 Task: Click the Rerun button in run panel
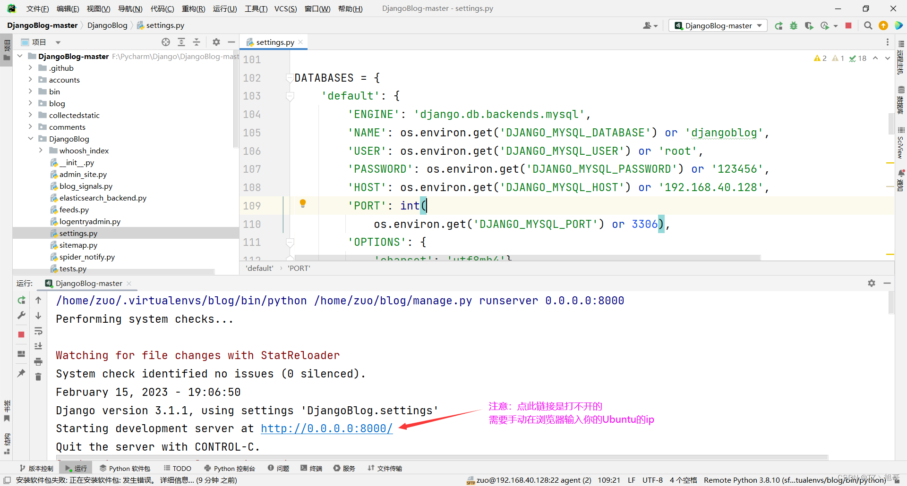click(x=21, y=300)
